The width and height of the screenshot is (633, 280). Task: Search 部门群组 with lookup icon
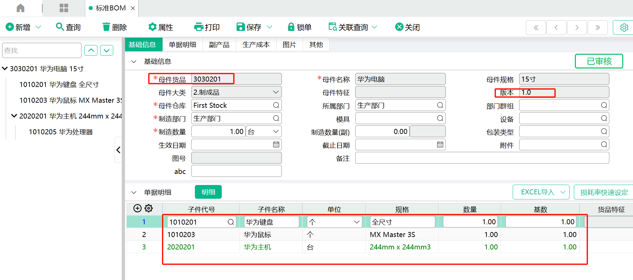(604, 105)
